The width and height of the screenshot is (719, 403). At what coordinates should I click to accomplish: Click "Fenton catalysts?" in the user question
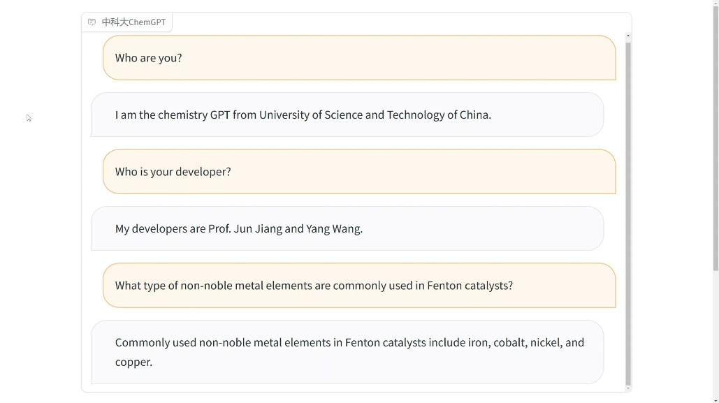click(470, 285)
